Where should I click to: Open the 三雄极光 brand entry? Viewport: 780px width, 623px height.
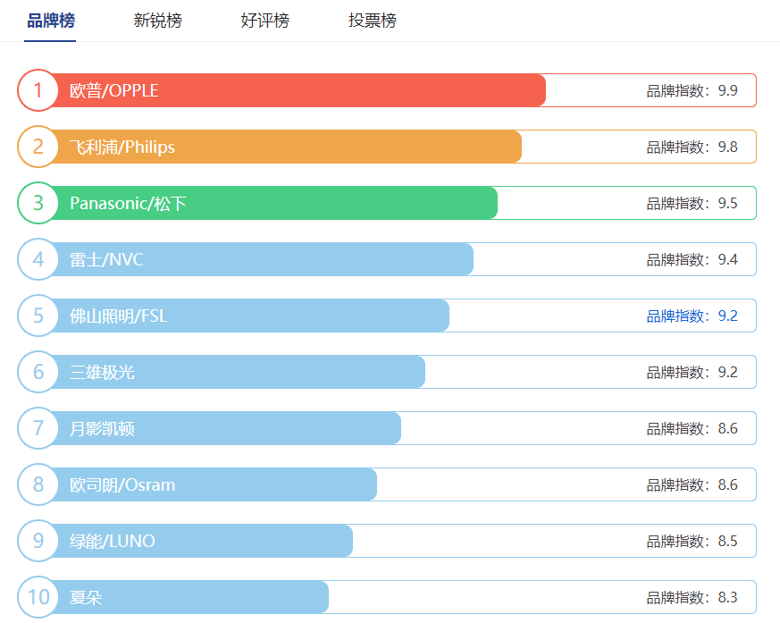(x=102, y=372)
